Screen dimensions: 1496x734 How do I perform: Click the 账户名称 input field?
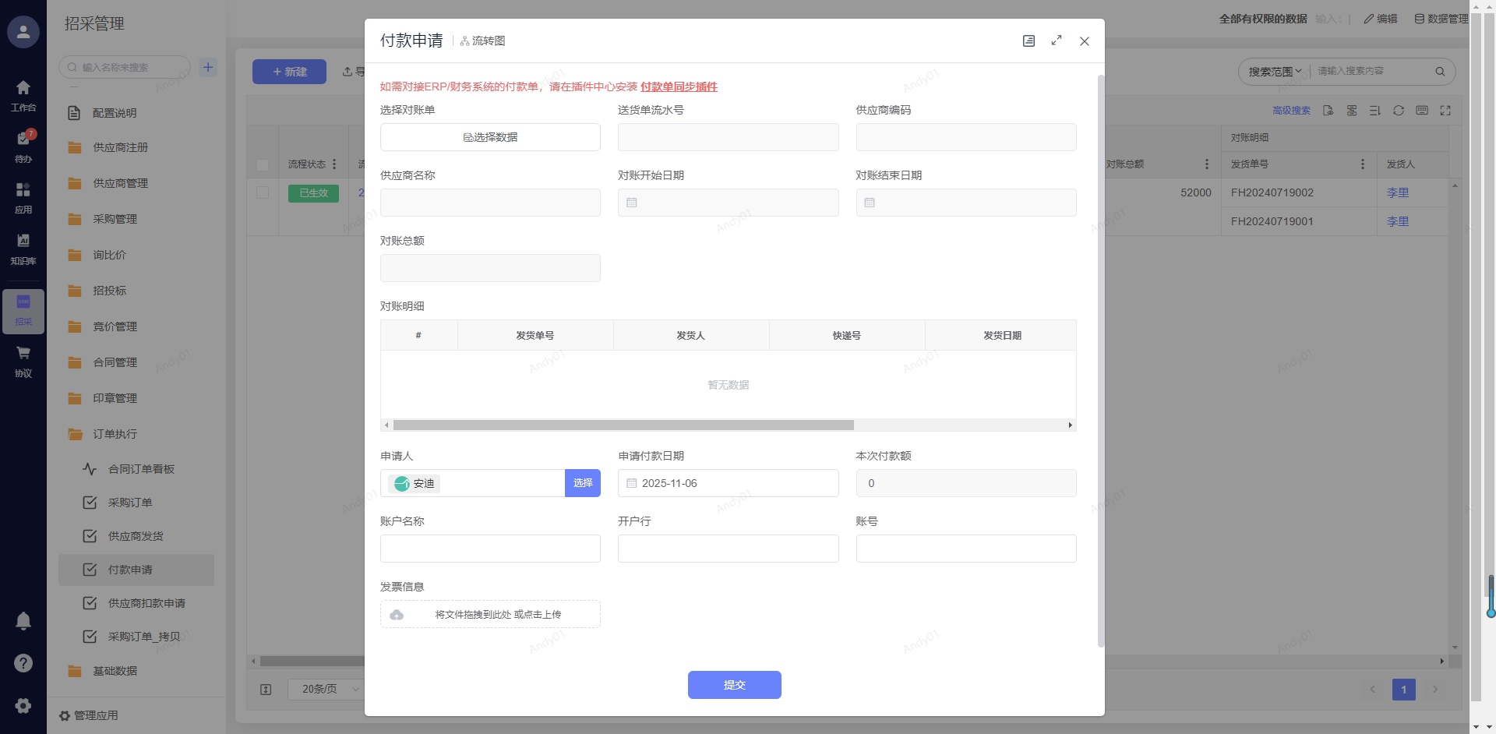(490, 549)
